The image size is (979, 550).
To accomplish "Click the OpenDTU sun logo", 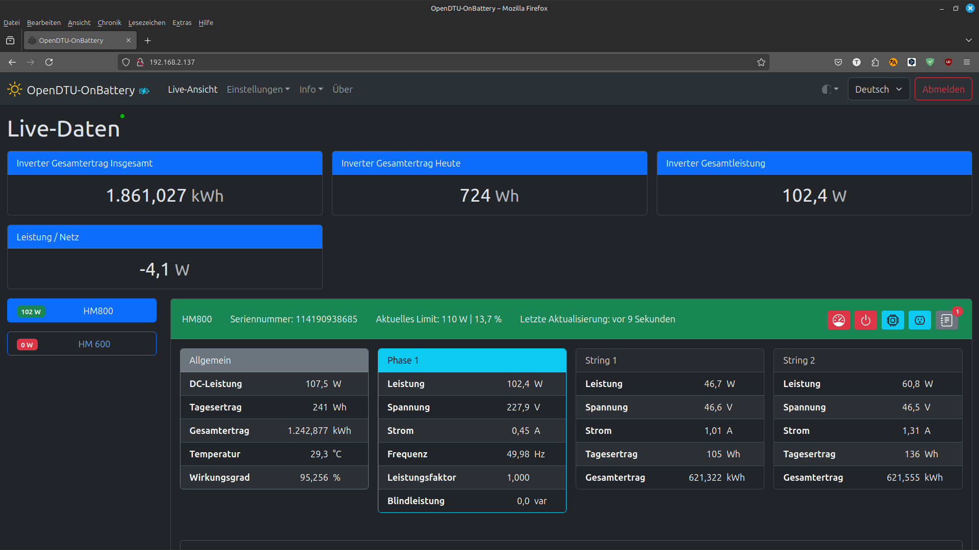I will tap(14, 90).
